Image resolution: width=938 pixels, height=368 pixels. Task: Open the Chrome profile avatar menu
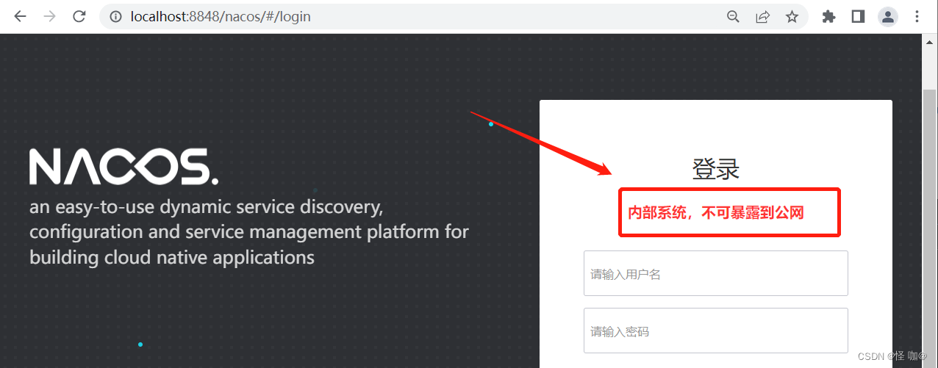point(889,16)
